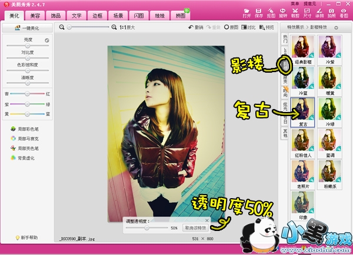Switch to the 文字 tab
Image resolution: width=353 pixels, height=255 pixels.
tap(76, 15)
